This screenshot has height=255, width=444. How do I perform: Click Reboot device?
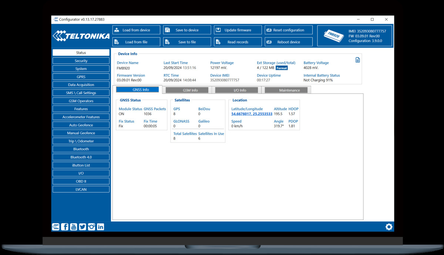288,42
